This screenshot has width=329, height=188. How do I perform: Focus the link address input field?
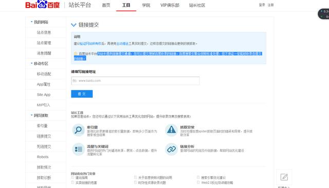[135, 81]
